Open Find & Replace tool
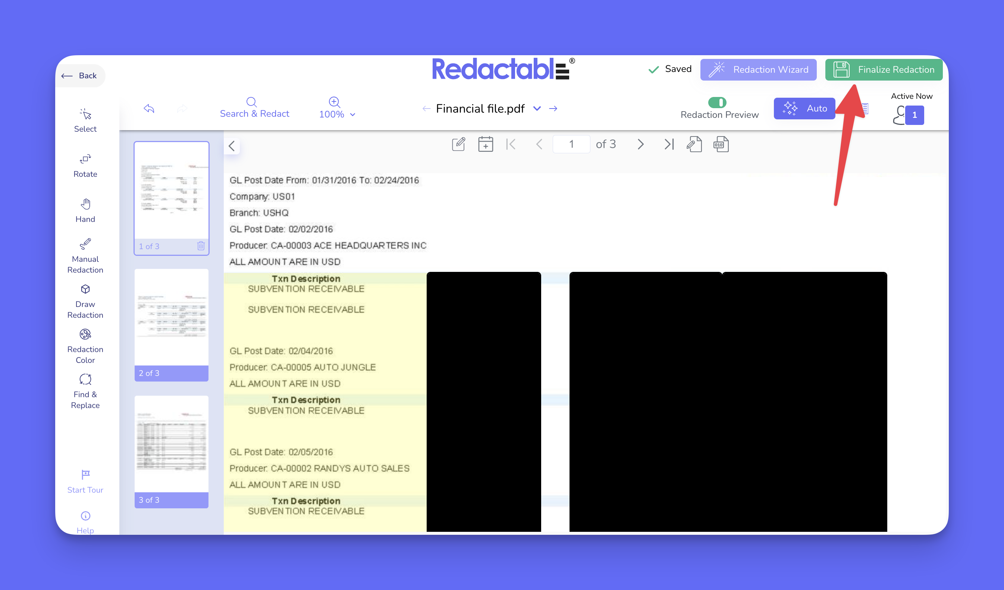1004x590 pixels. click(x=85, y=391)
